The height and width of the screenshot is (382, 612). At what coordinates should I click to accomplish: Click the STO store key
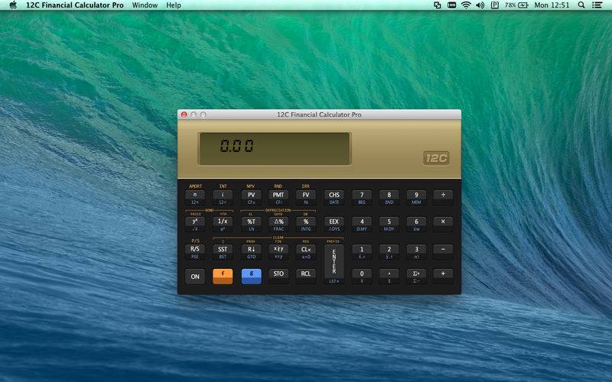[x=278, y=277]
